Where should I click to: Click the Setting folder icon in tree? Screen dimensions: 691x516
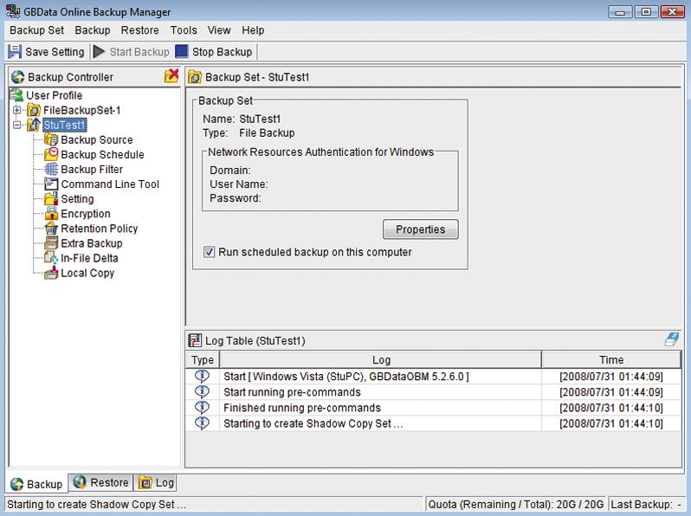(51, 199)
